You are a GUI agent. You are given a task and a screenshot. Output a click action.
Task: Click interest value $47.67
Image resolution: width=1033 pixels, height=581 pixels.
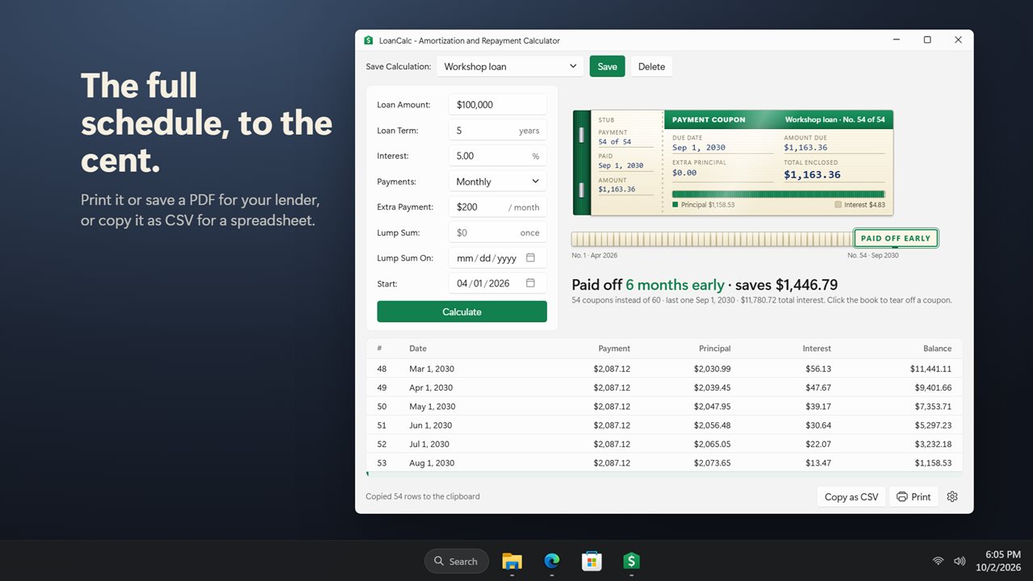point(818,387)
